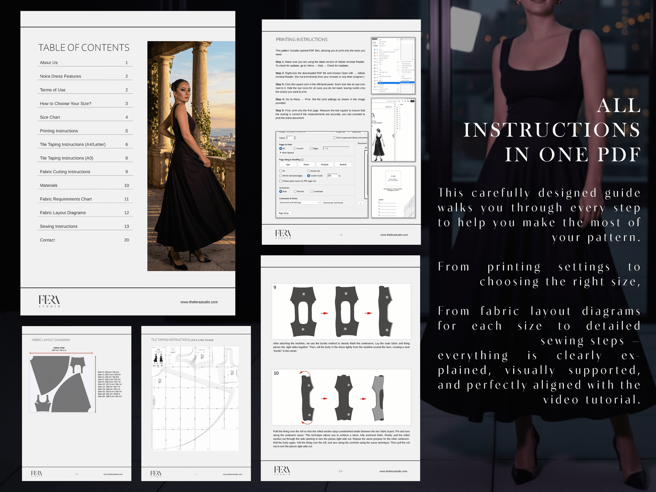Click the Page Setup button
This screenshot has width=656, height=492.
point(284,213)
